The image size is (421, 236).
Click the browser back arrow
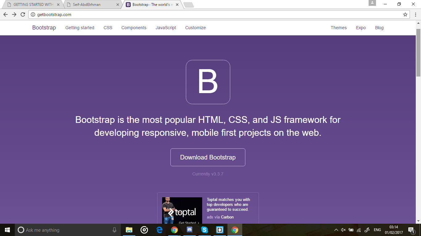6,14
